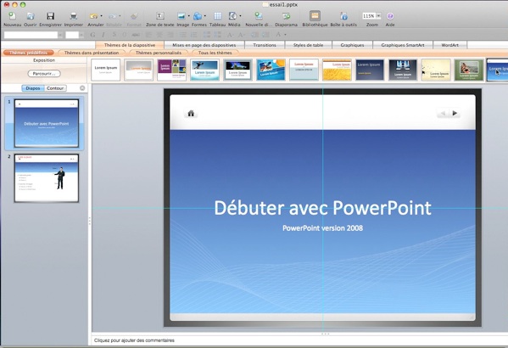
Task: Select Tous les thèmes category
Action: pos(215,53)
